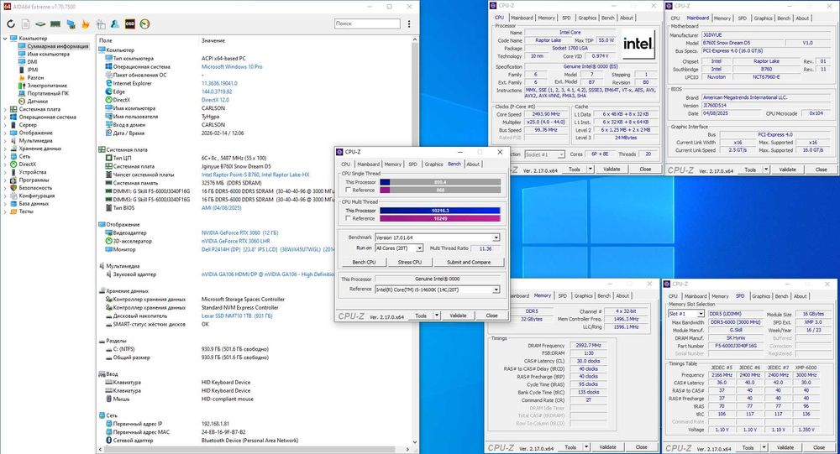Click the Датчики gauge icon in tree

coord(22,101)
